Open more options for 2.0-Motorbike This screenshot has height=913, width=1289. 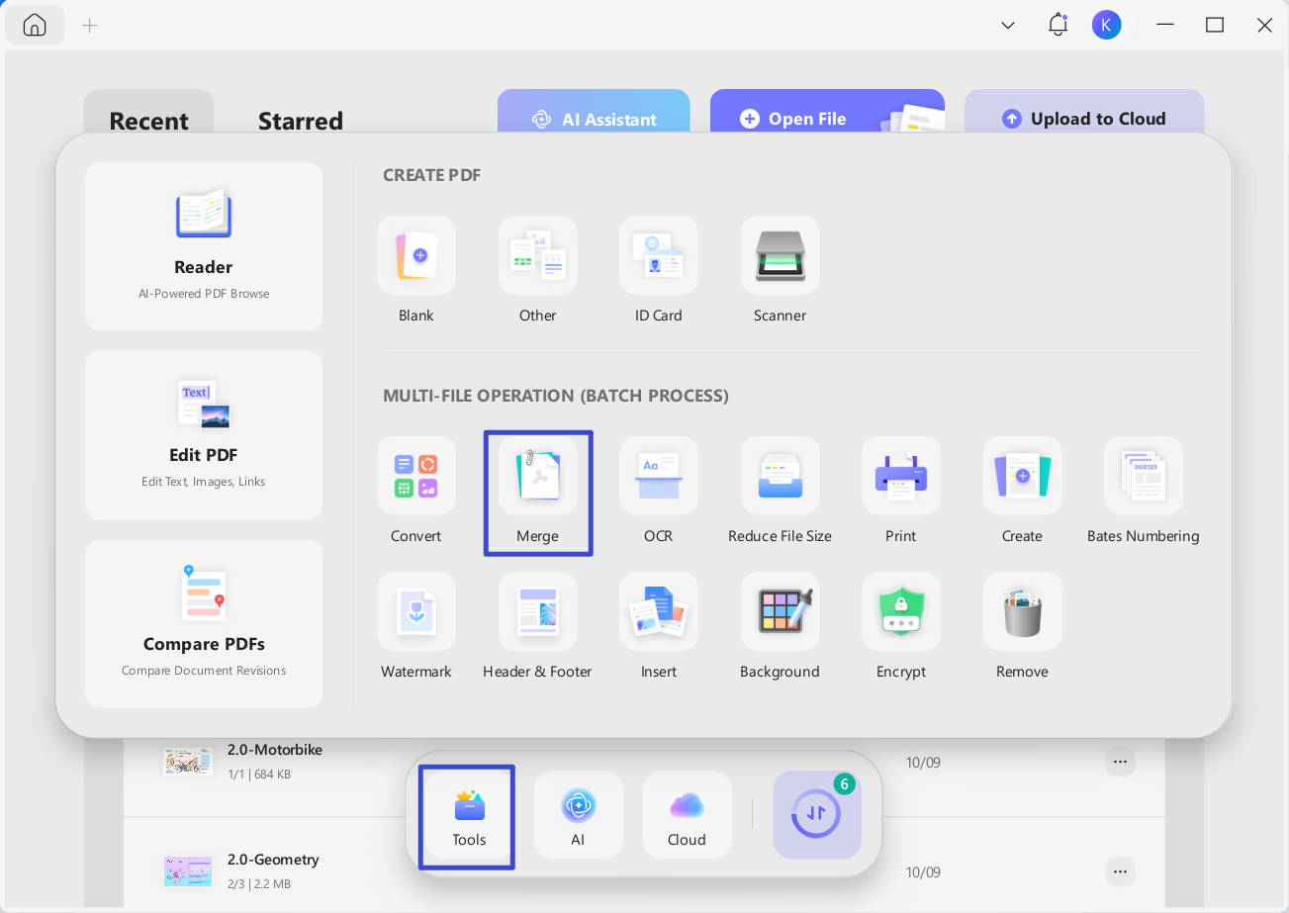tap(1120, 762)
